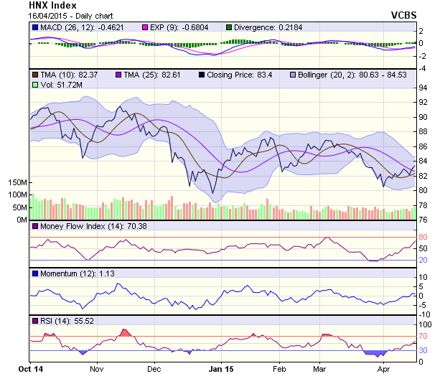Jump to the Oct 14 date marker
445x384 pixels.
[31, 367]
